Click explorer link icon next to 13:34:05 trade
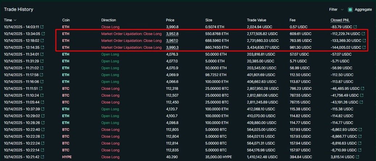This screenshot has width=376, height=161. point(43,34)
